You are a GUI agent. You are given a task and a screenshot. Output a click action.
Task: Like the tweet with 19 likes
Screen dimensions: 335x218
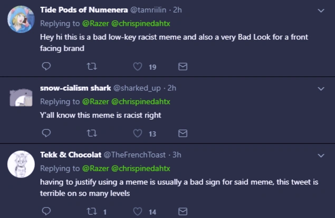pyautogui.click(x=138, y=67)
